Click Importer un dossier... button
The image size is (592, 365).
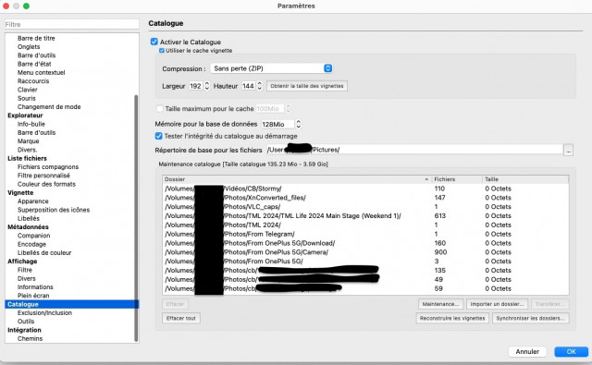pos(497,304)
